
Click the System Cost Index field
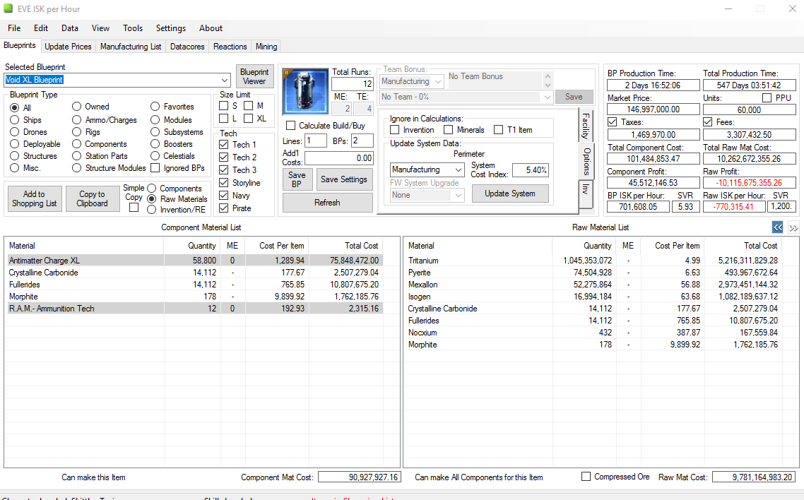tap(530, 170)
